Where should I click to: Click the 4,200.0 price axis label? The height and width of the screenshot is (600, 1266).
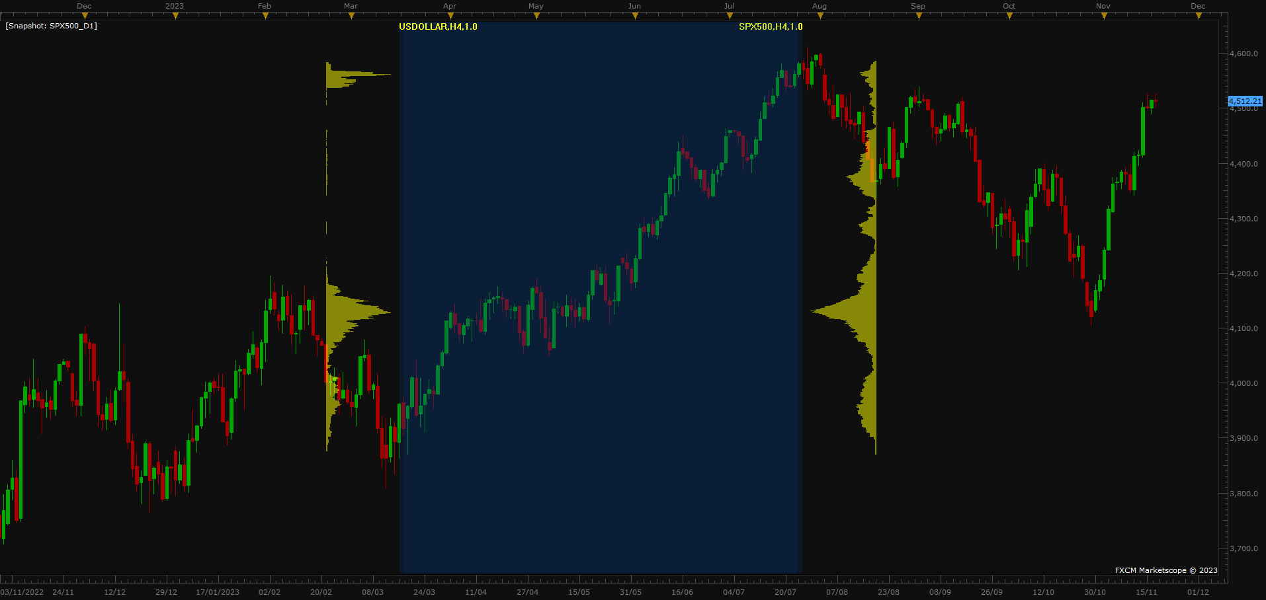1244,274
